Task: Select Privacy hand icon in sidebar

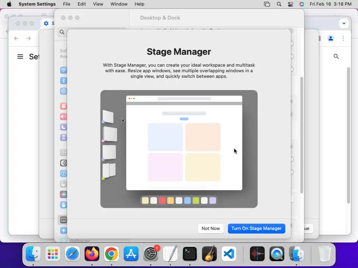Action: point(64,205)
